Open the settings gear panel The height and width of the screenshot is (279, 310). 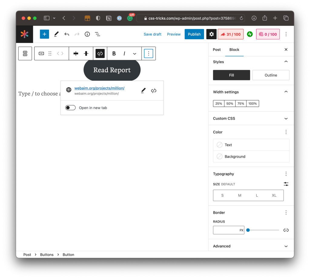coord(211,34)
